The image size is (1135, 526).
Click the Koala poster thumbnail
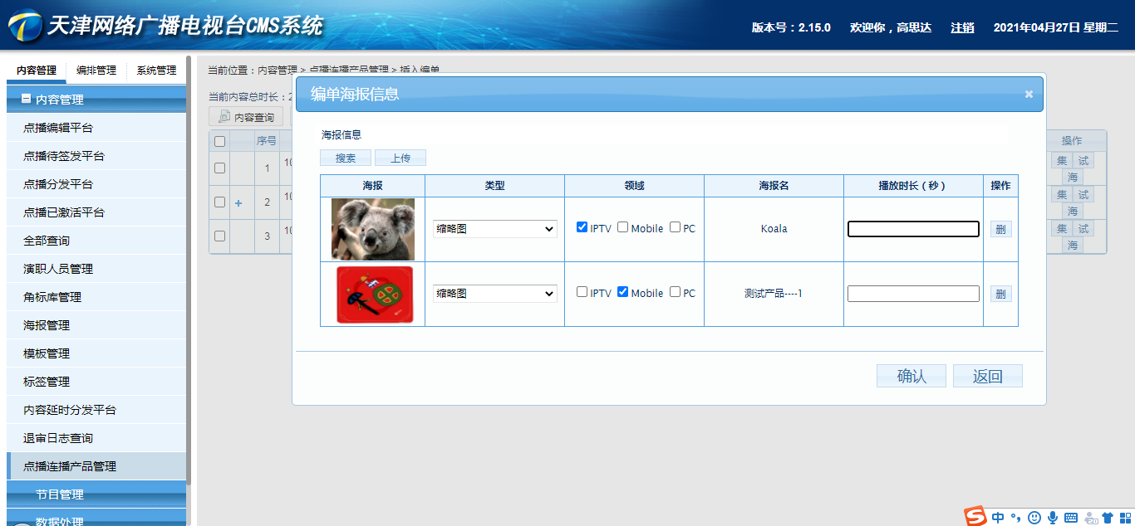[373, 230]
